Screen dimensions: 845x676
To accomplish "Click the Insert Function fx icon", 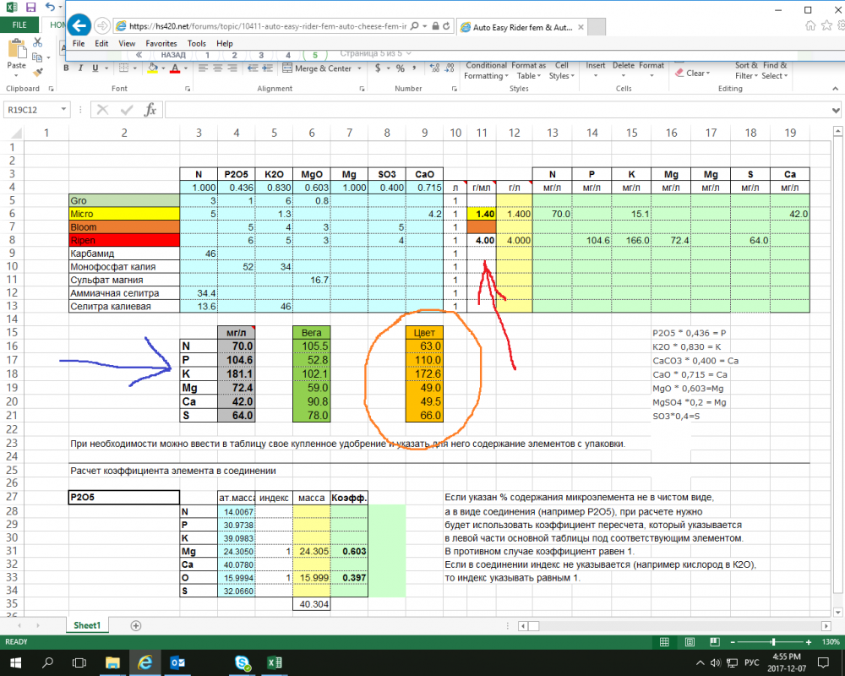I will [x=150, y=110].
